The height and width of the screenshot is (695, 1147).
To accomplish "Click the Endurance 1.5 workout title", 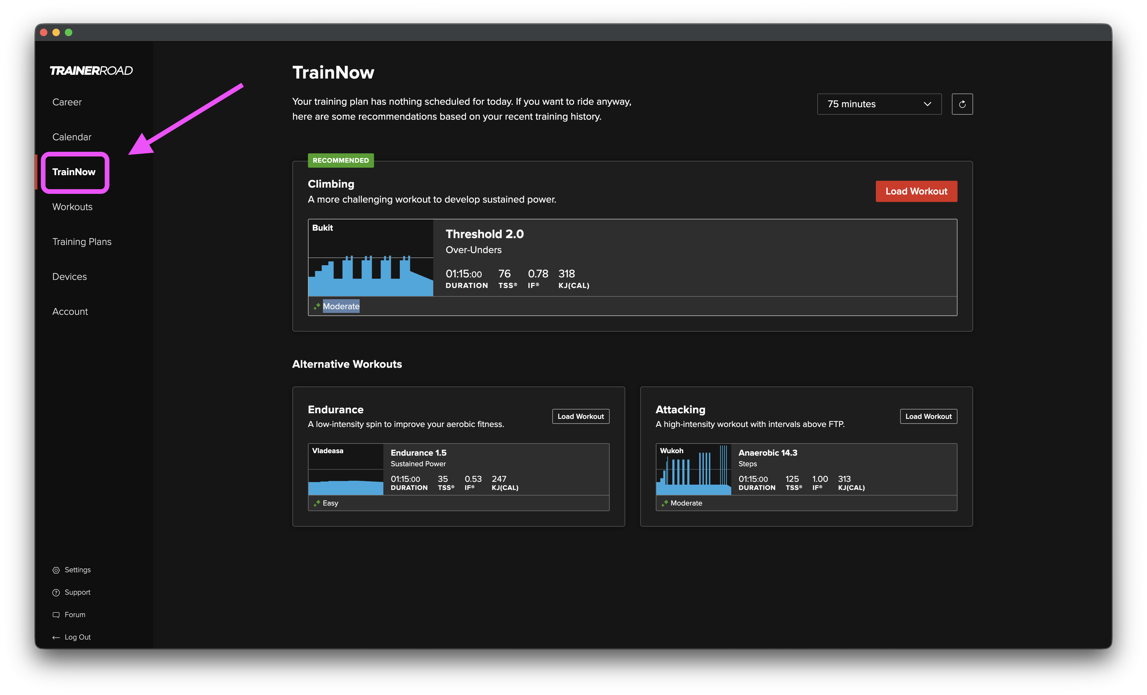I will 418,453.
